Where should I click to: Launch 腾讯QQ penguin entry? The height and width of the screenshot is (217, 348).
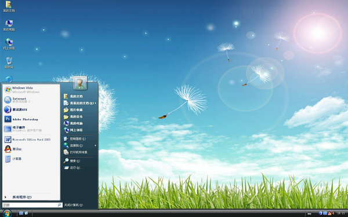click(x=31, y=149)
